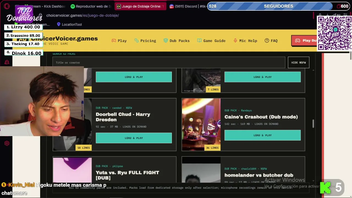Click the DUB PACK · Randayo creator line
Image resolution: width=352 pixels, height=198 pixels.
(238, 111)
